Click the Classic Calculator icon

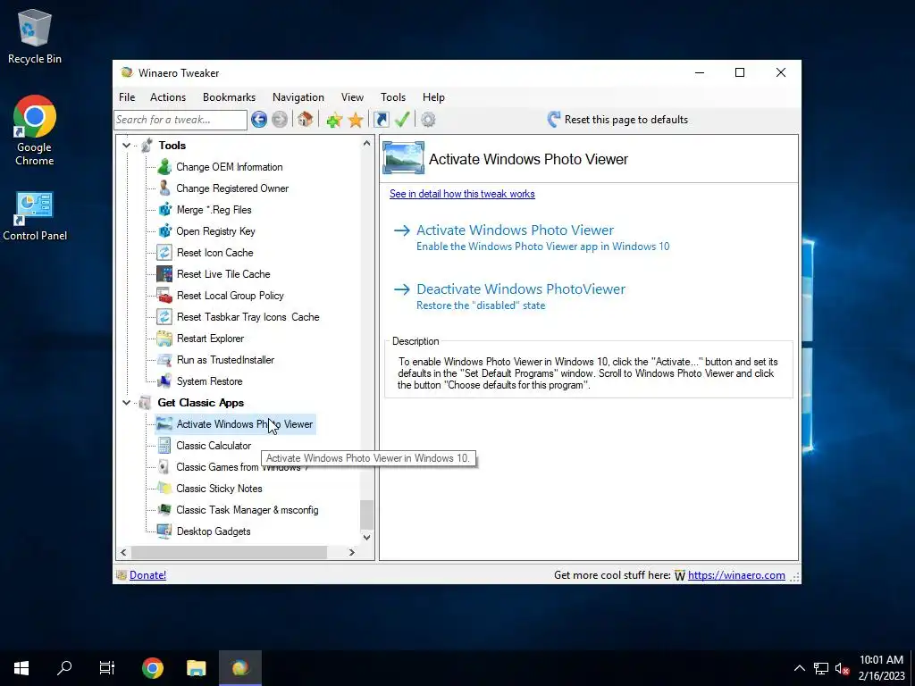point(164,446)
